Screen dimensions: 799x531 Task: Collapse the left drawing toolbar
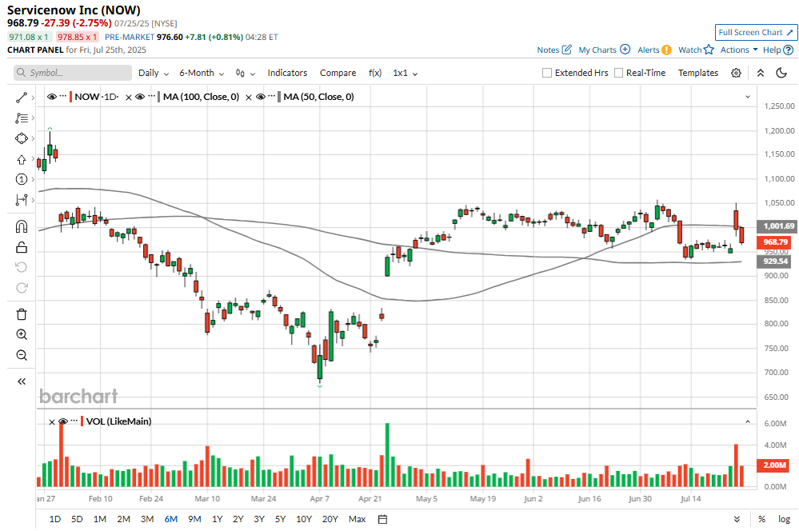[22, 381]
